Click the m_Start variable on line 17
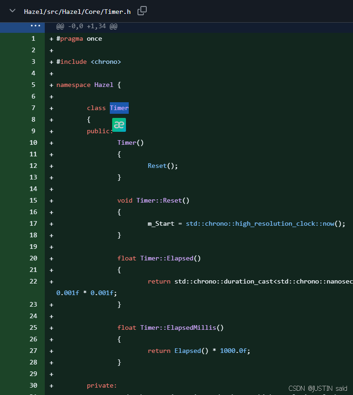The height and width of the screenshot is (395, 353). (161, 223)
